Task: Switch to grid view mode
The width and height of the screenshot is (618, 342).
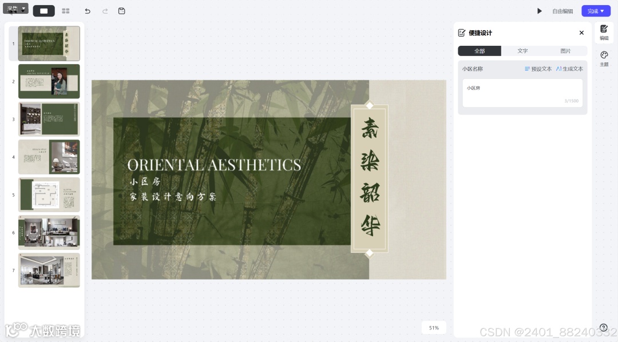Action: [66, 11]
